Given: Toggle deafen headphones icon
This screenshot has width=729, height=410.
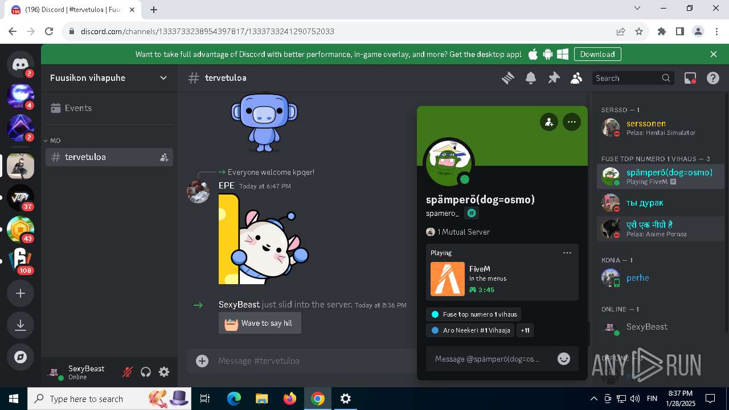Looking at the screenshot, I should pos(146,372).
